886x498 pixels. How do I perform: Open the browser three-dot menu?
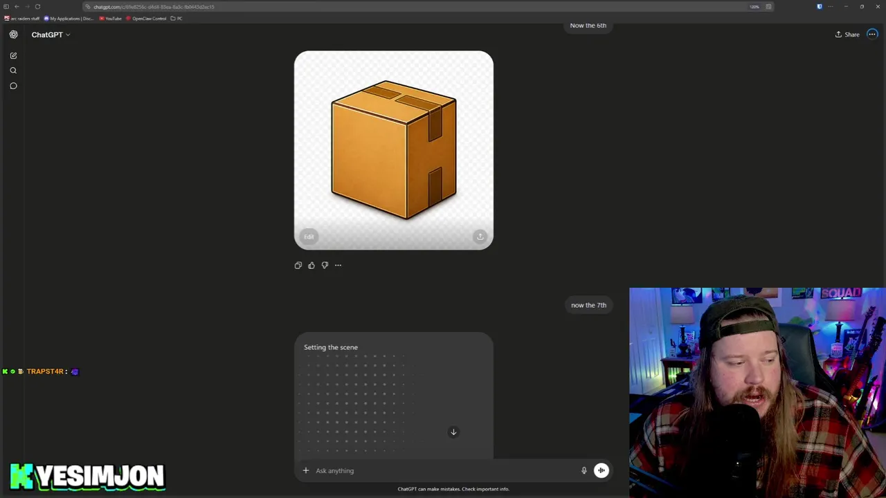831,6
